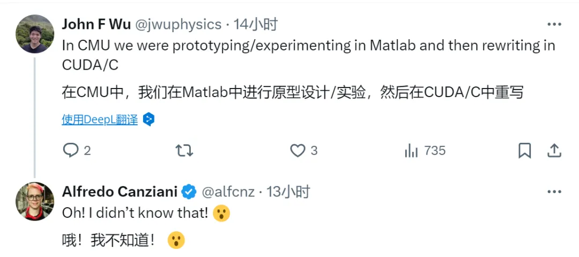Screen dimensions: 579x257
Task: Click John F Wu display name
Action: (96, 24)
